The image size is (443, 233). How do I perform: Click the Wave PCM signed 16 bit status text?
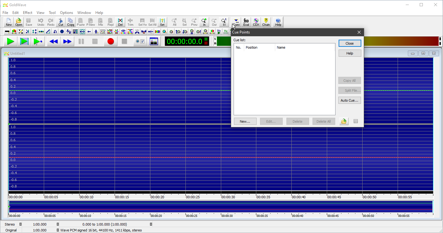(x=101, y=230)
